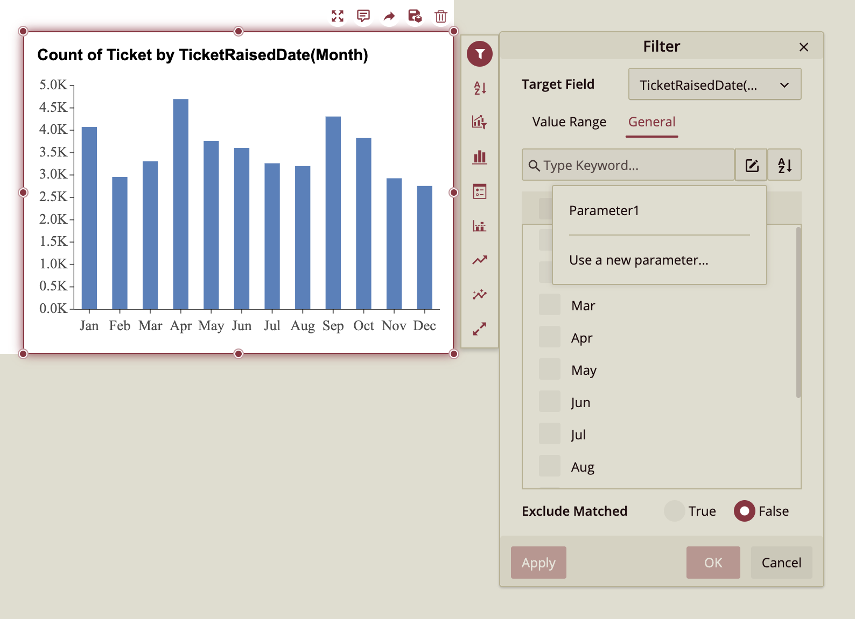
Task: Click the Apply button
Action: pyautogui.click(x=538, y=563)
